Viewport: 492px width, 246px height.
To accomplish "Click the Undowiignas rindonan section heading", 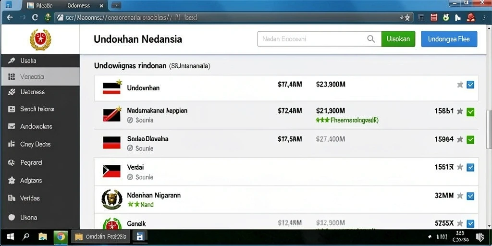I will pyautogui.click(x=130, y=66).
